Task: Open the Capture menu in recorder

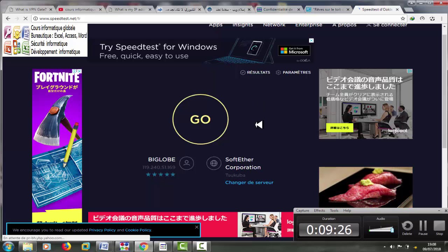Action: click(x=302, y=211)
